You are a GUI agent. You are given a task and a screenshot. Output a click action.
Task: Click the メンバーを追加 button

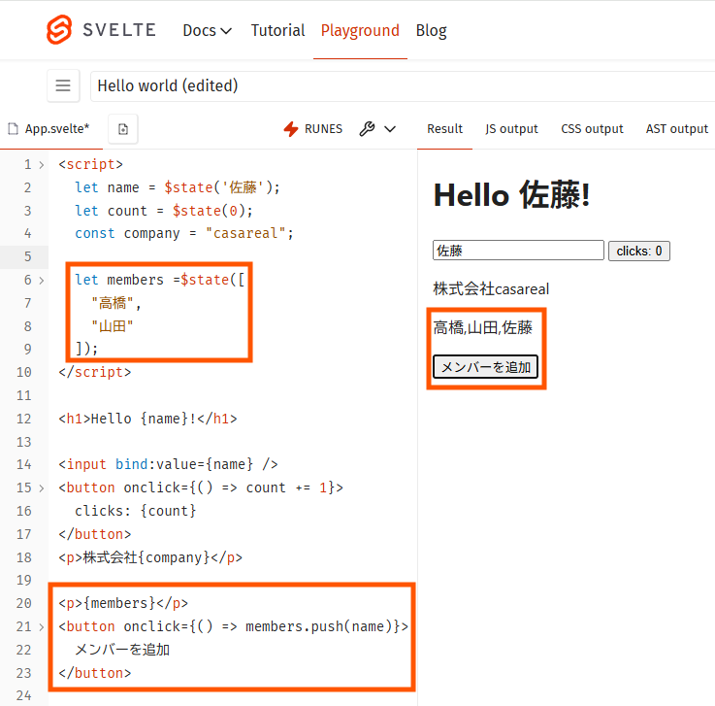(486, 367)
